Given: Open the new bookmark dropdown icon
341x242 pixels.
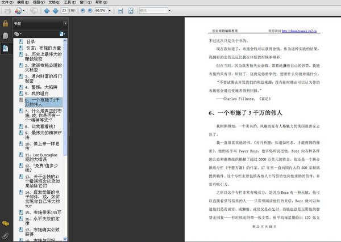Looking at the screenshot, I should [x=62, y=34].
